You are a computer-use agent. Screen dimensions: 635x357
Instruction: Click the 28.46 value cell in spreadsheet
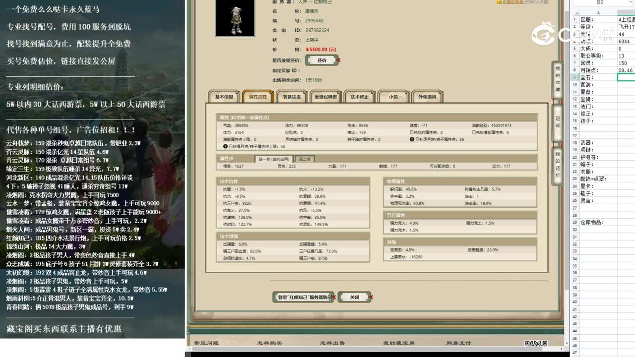pyautogui.click(x=626, y=70)
